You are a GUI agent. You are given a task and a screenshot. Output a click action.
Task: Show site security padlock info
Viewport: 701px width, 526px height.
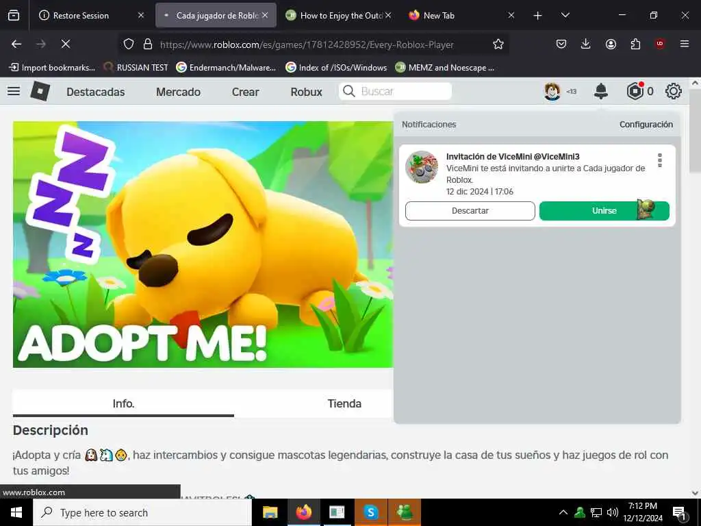coord(148,44)
